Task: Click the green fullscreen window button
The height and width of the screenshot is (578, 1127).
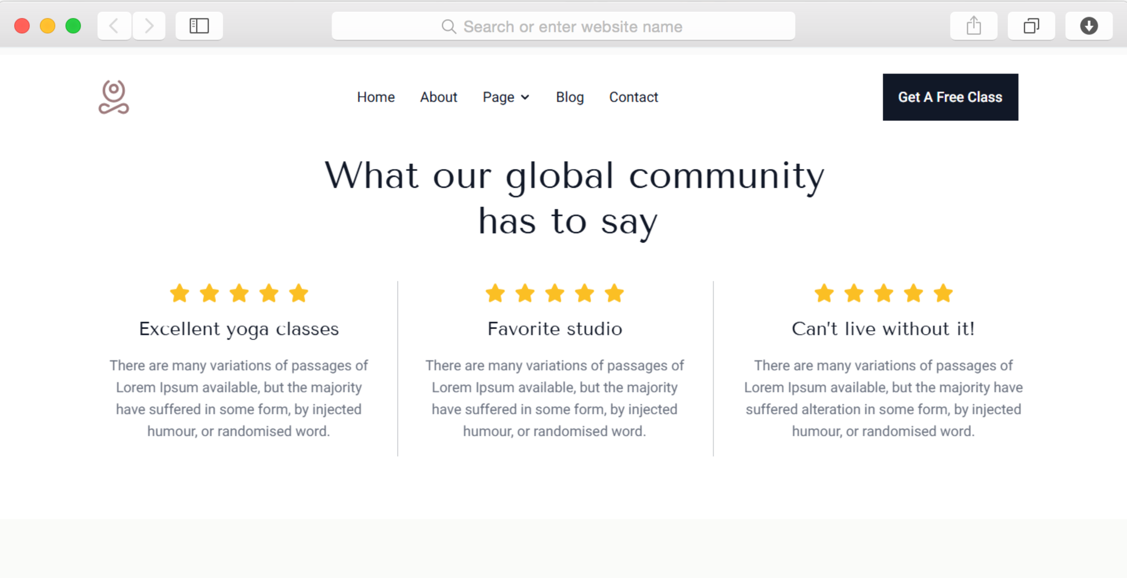Action: [73, 26]
